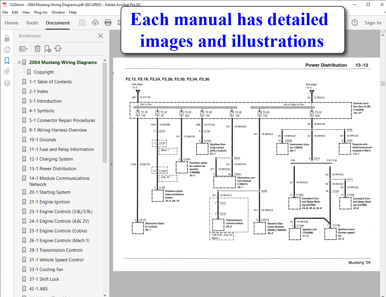Open the 33-1 Cooling Fan bookmark

[46, 270]
